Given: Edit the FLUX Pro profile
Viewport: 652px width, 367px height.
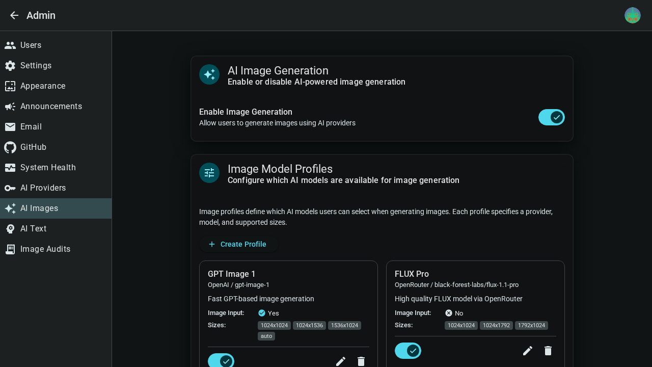Looking at the screenshot, I should [x=528, y=351].
